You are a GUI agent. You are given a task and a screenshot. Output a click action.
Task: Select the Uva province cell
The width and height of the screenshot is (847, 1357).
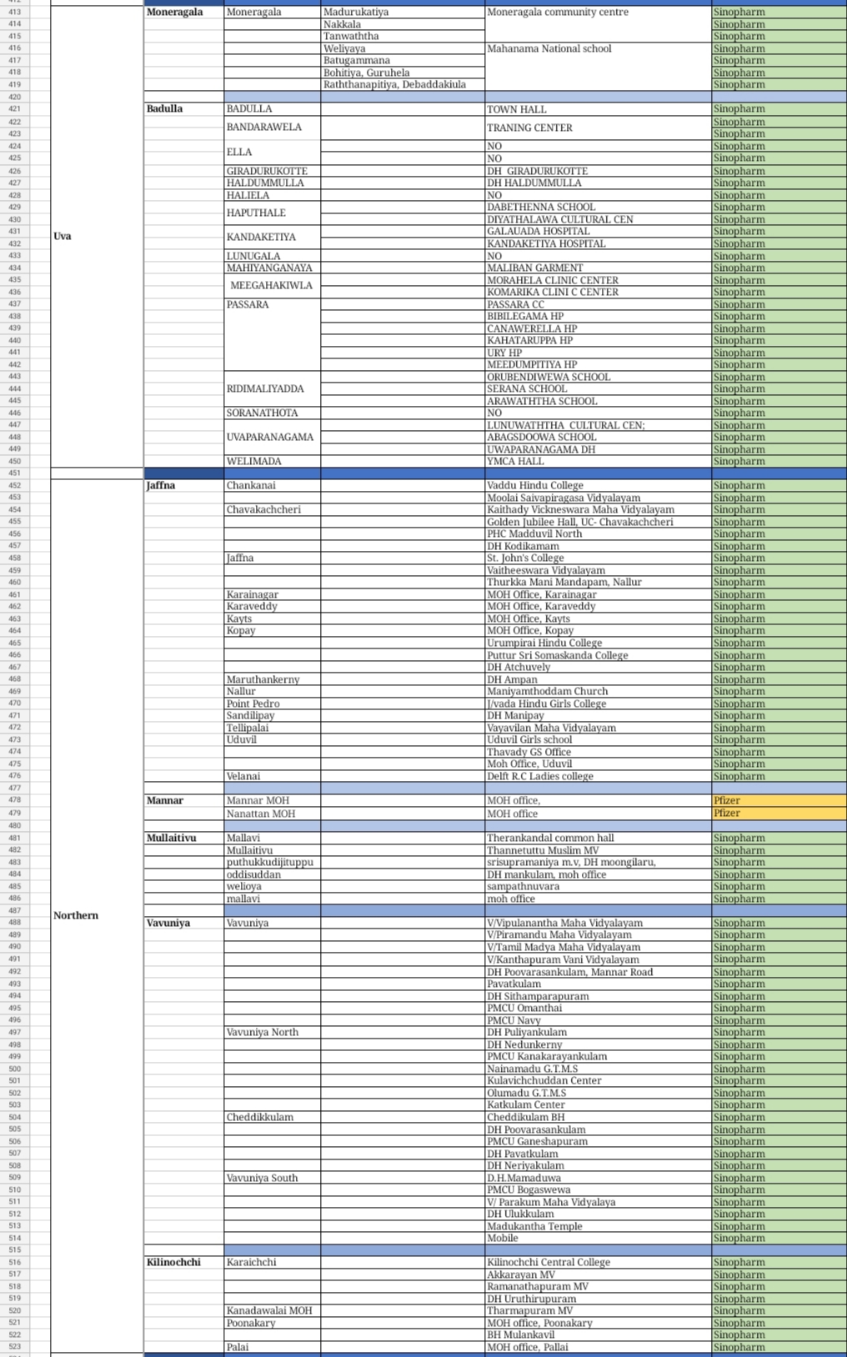coord(97,237)
